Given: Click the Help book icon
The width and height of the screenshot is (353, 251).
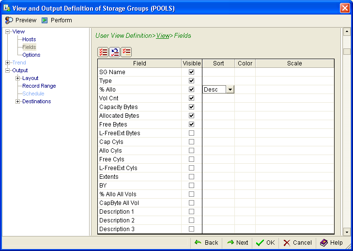Looking at the screenshot, I should 323,242.
